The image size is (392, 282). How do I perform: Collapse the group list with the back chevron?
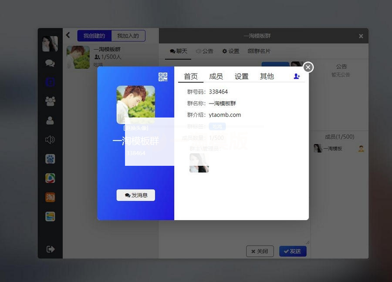68,35
